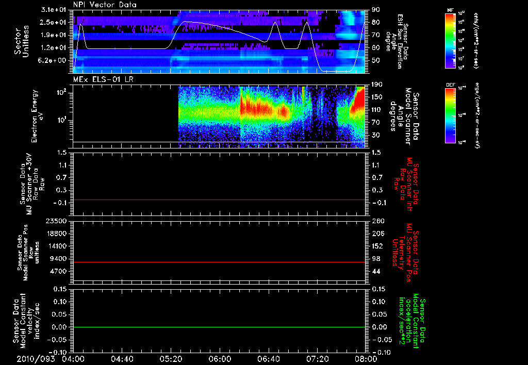Click the 3.1e+01 sector tick value
The image size is (528, 365).
coord(53,10)
